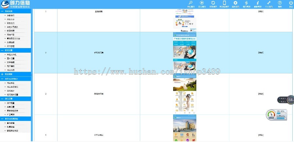This screenshot has width=294, height=142.
Task: Open 图片设置 in the sidebar
Action: 11,58
